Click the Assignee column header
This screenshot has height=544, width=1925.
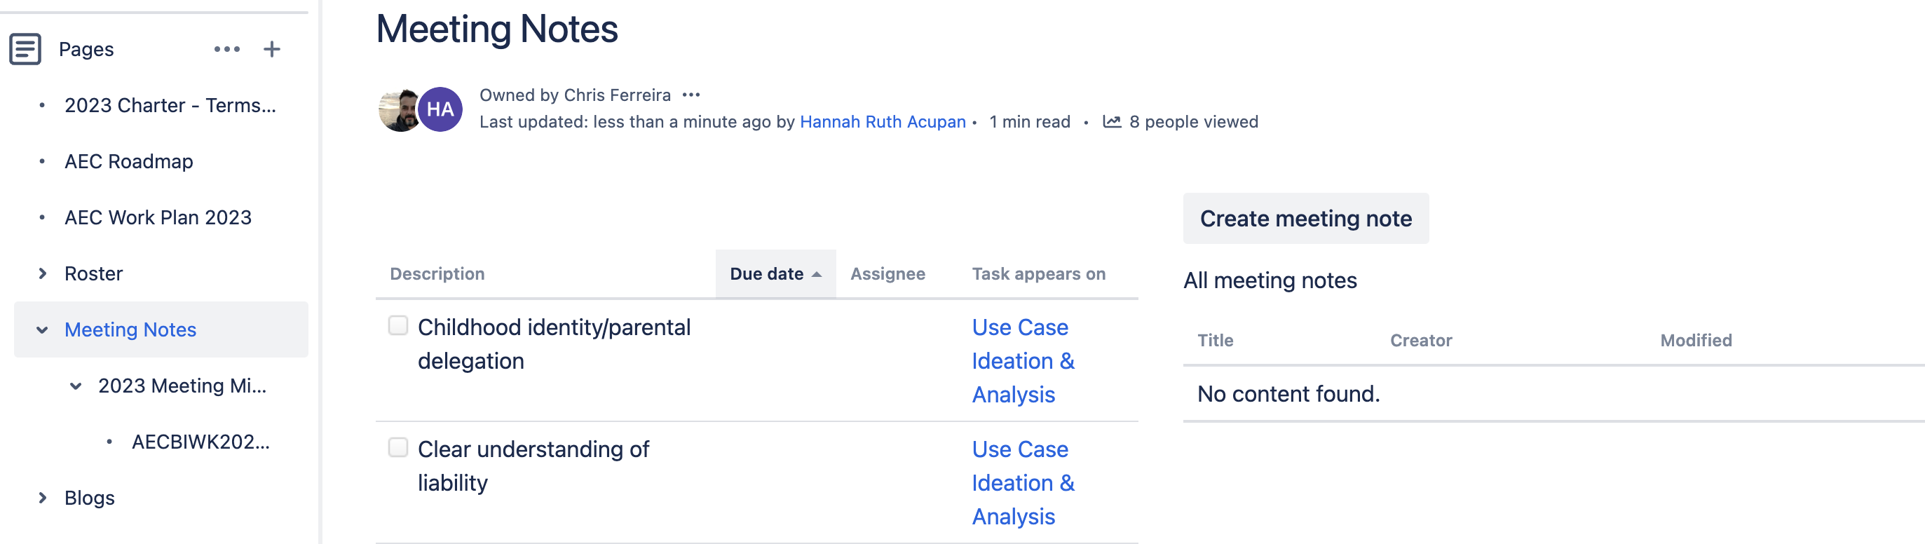click(x=887, y=274)
